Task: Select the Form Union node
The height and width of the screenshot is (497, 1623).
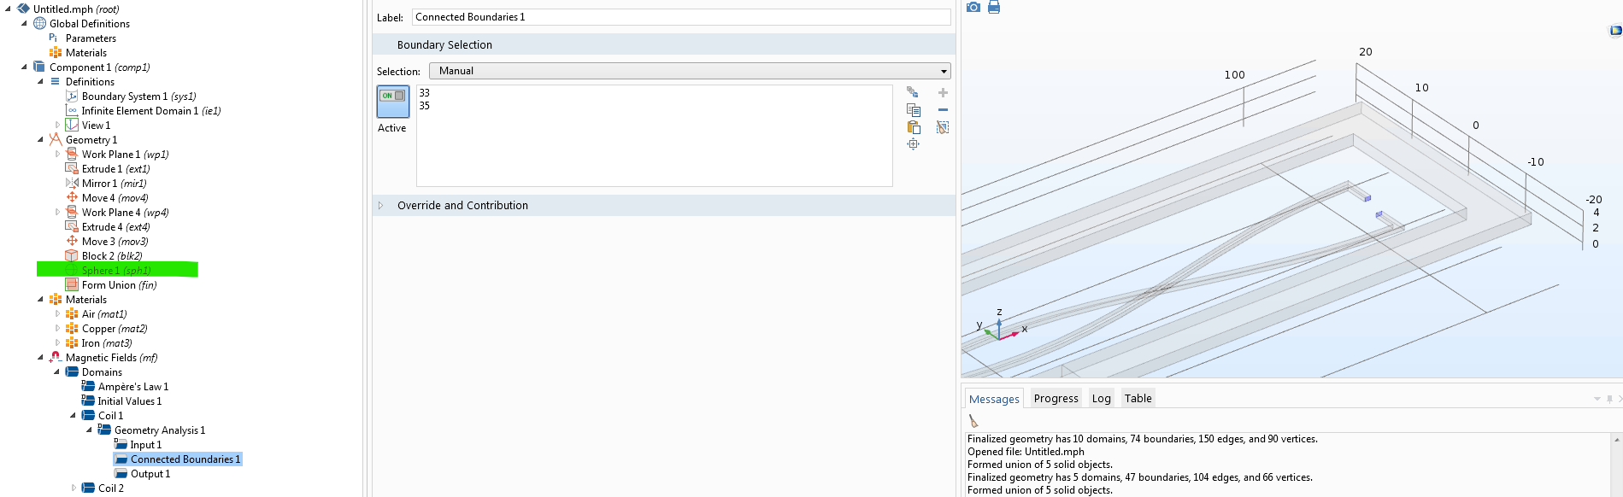Action: pyautogui.click(x=119, y=285)
